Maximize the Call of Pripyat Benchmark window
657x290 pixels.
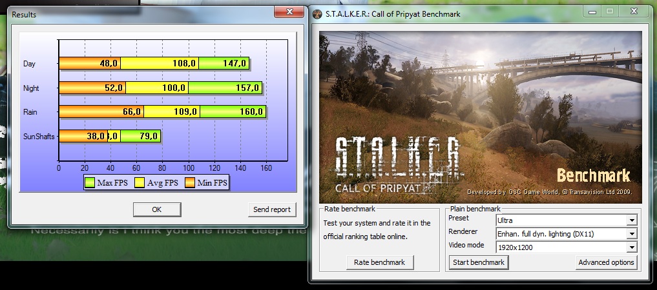[x=610, y=12]
